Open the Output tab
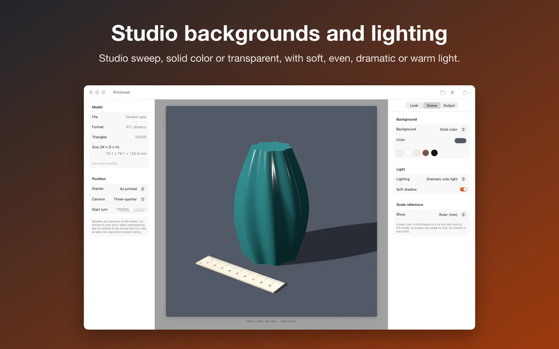The width and height of the screenshot is (559, 349). 449,105
